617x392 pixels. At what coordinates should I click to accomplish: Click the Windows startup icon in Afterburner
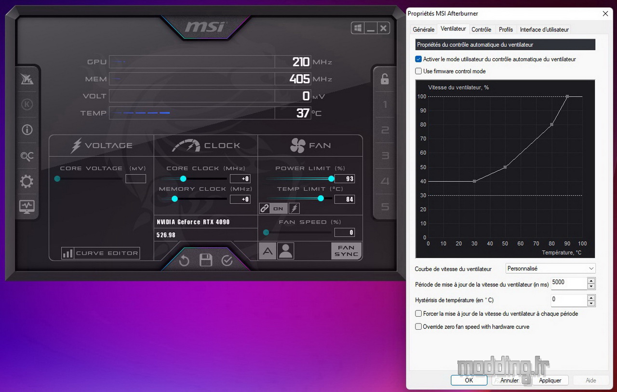pos(358,28)
